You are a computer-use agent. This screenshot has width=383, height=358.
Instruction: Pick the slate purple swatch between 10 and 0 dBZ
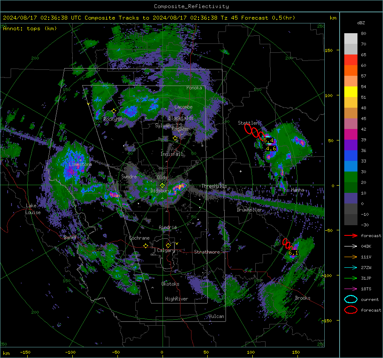351,198
